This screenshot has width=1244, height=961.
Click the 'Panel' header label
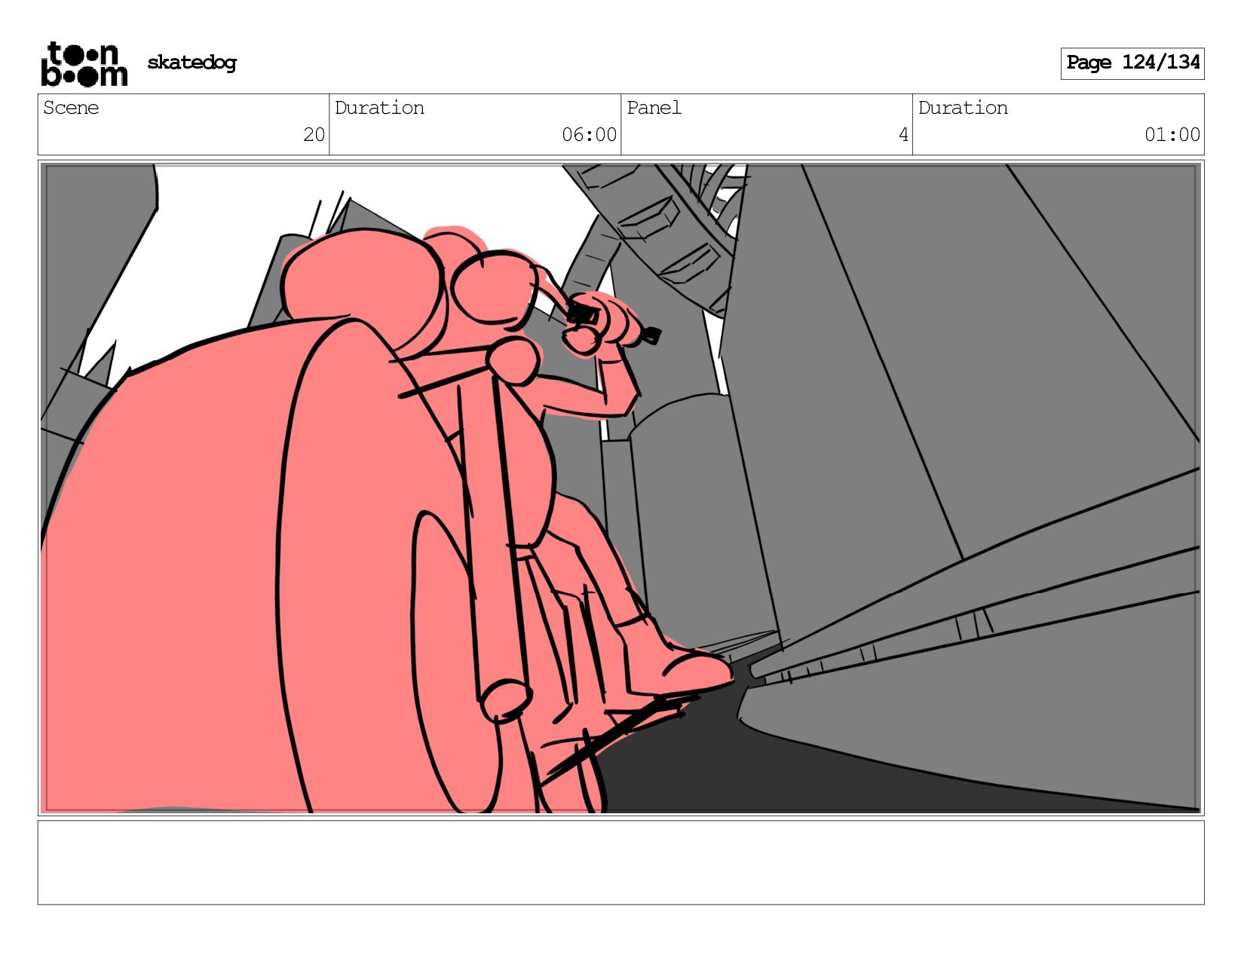(654, 108)
